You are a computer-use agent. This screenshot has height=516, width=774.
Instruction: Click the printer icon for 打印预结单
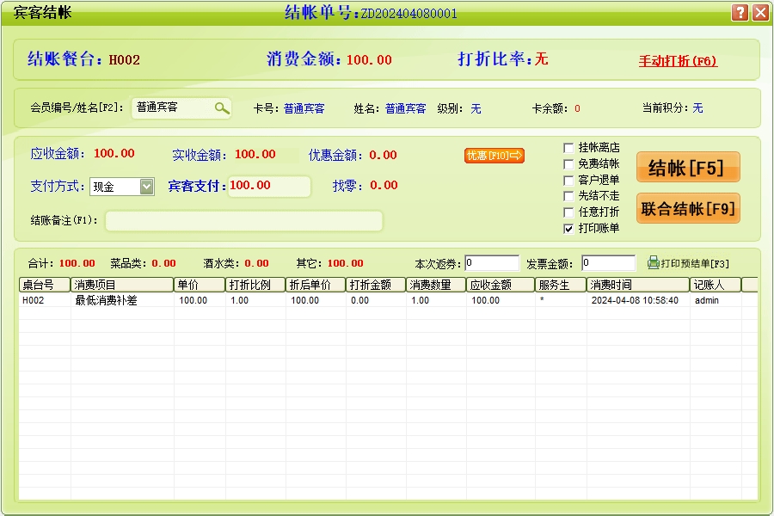pyautogui.click(x=654, y=263)
